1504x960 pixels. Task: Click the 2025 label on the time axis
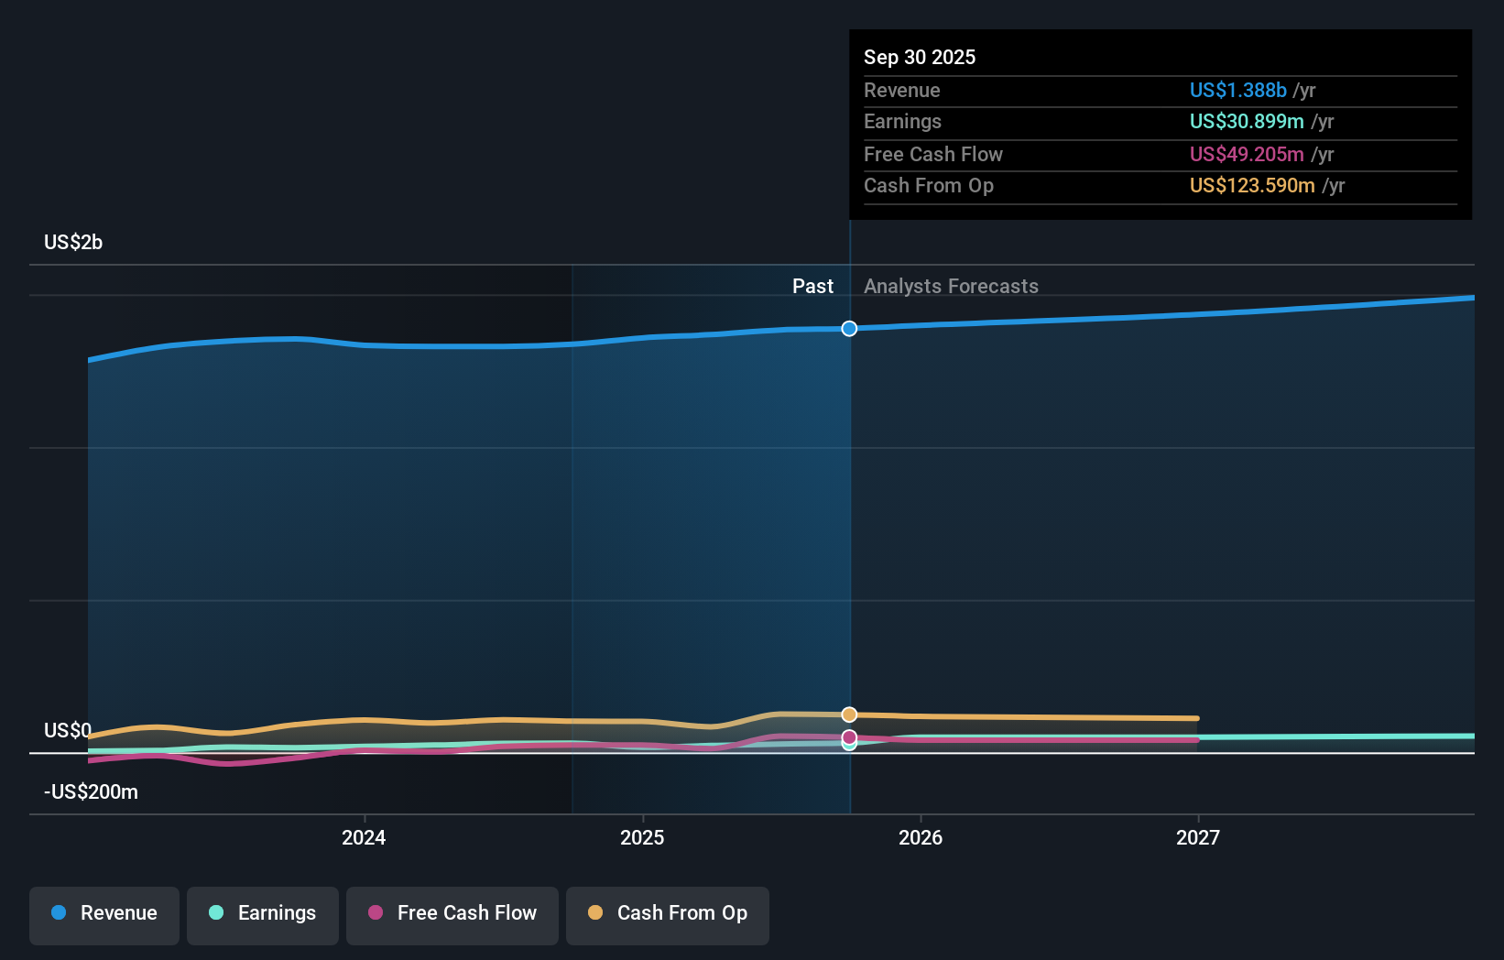[x=642, y=837]
